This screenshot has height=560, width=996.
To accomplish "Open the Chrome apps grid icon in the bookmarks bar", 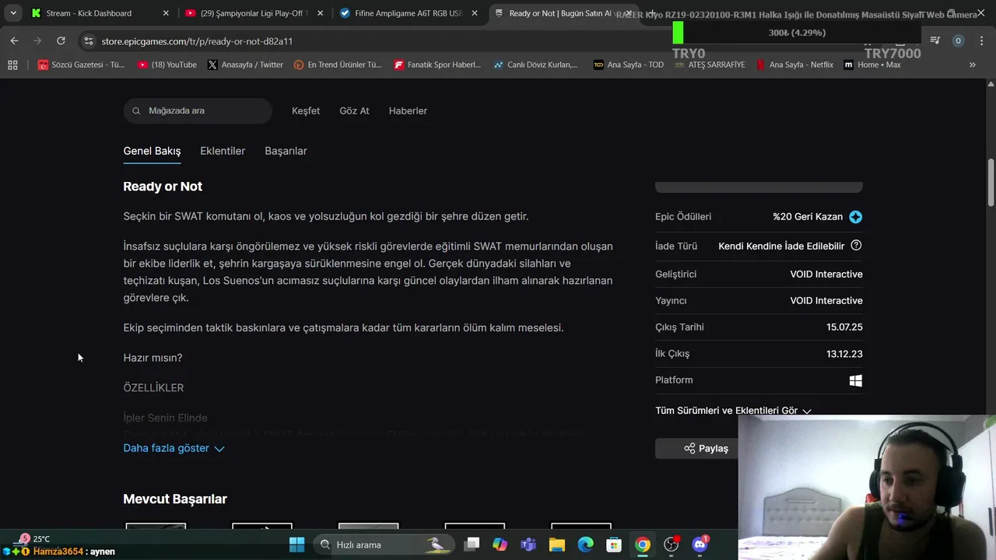I will point(12,65).
